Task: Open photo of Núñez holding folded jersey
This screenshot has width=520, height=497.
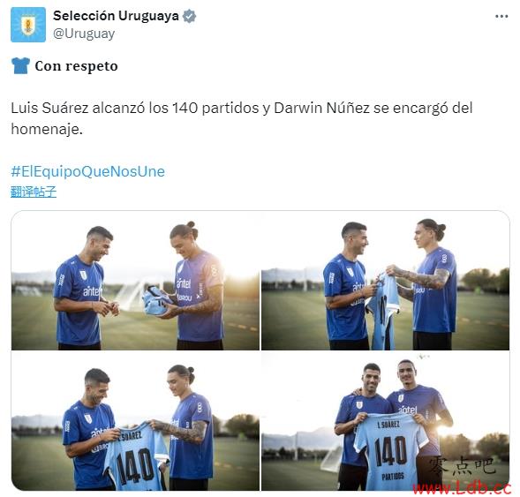Action: pyautogui.click(x=136, y=280)
